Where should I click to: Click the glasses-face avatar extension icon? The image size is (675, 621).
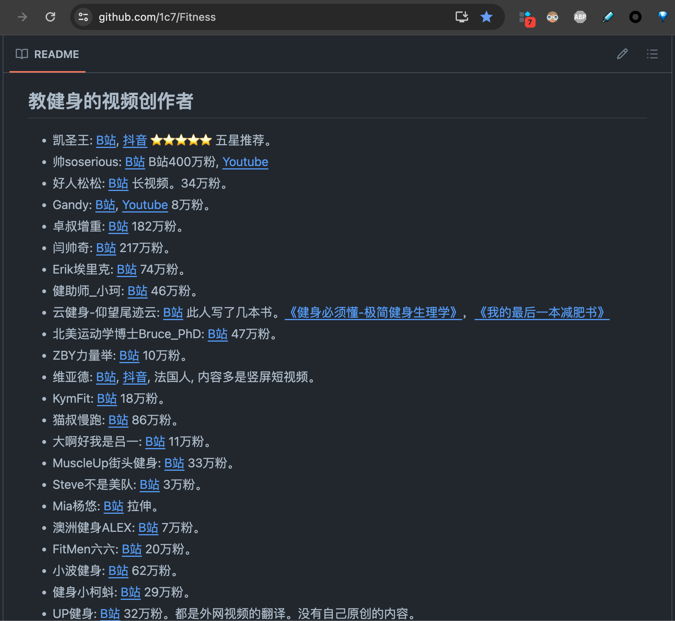pyautogui.click(x=552, y=17)
